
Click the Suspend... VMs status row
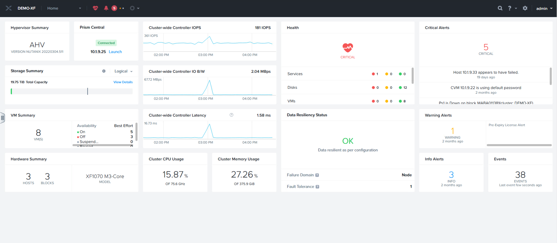105,142
